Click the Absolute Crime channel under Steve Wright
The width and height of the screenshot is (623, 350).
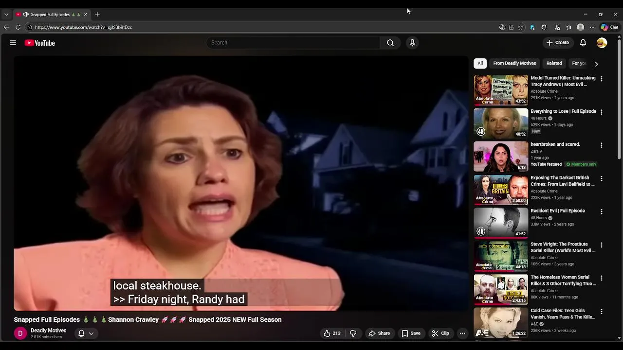pyautogui.click(x=544, y=258)
